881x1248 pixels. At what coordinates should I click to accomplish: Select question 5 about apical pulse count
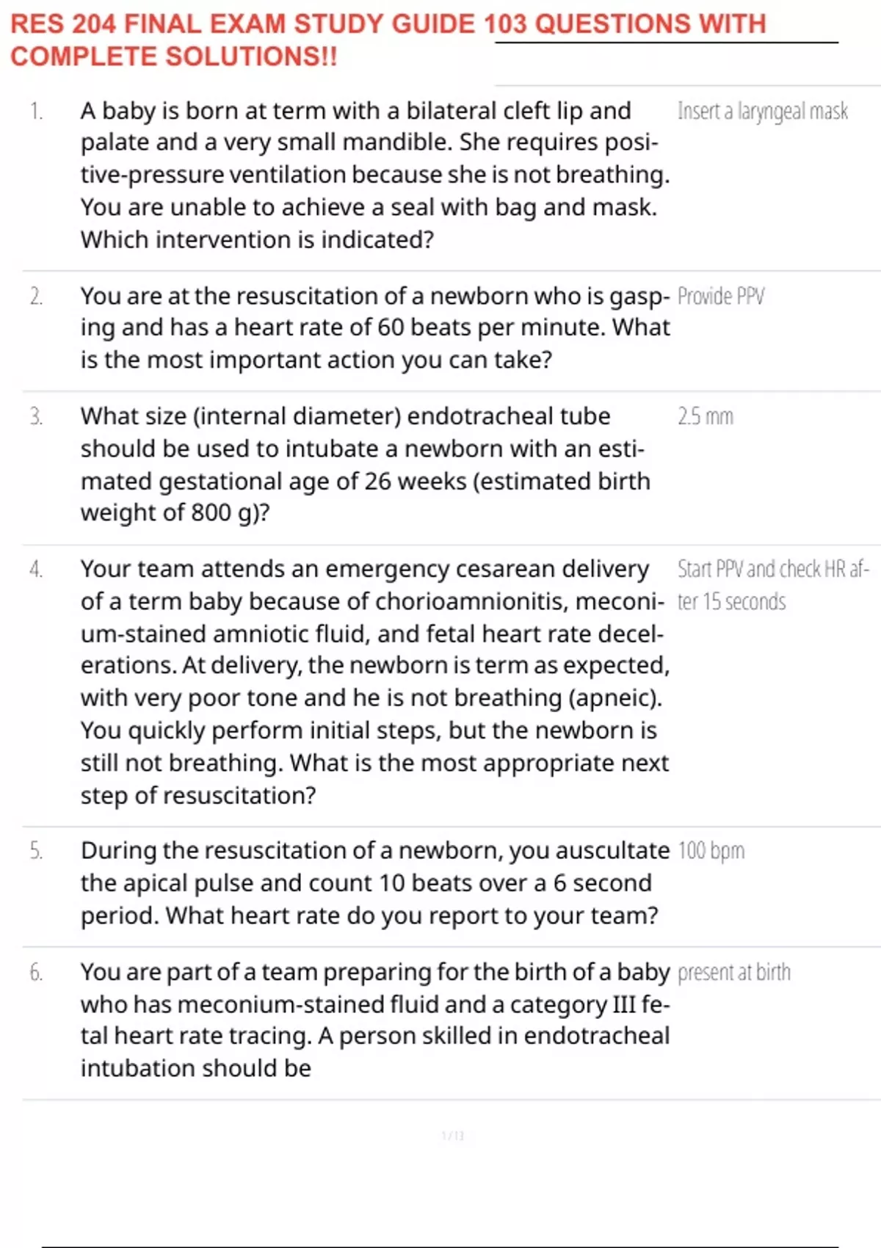pos(375,882)
